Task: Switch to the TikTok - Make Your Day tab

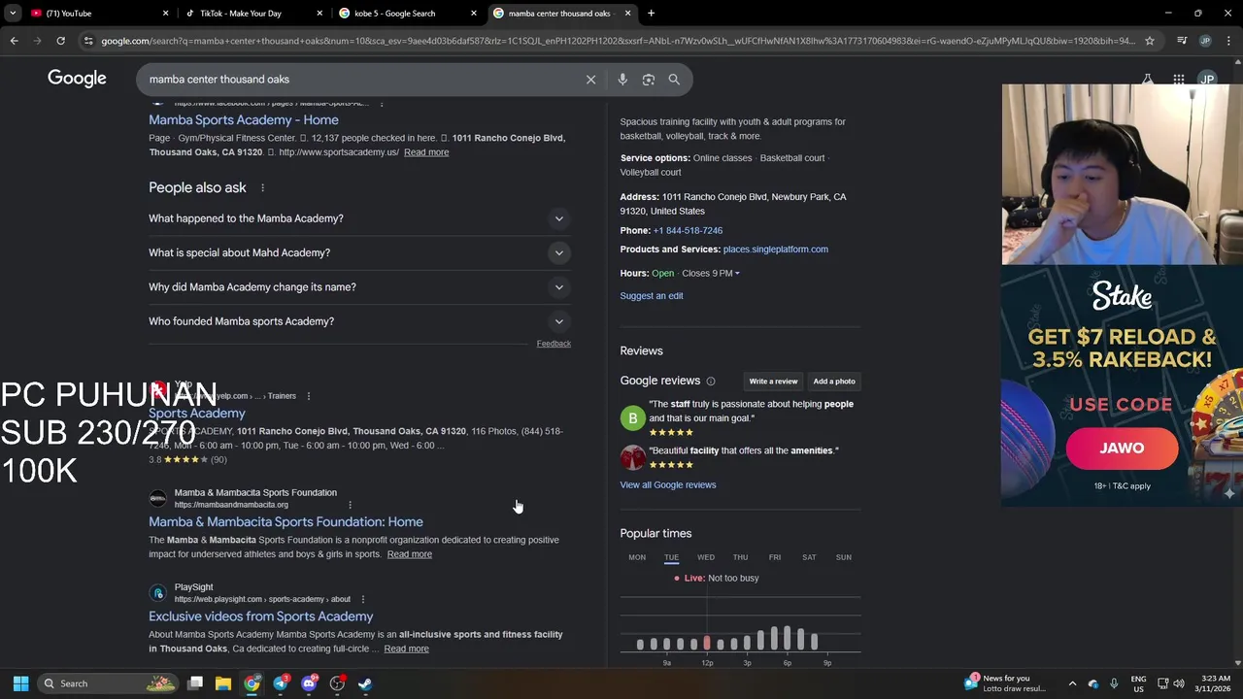Action: [252, 14]
